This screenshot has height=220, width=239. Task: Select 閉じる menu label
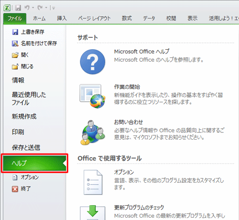point(27,66)
